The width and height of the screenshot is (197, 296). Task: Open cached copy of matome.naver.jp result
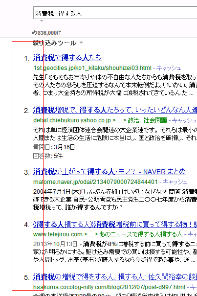[x=175, y=182]
